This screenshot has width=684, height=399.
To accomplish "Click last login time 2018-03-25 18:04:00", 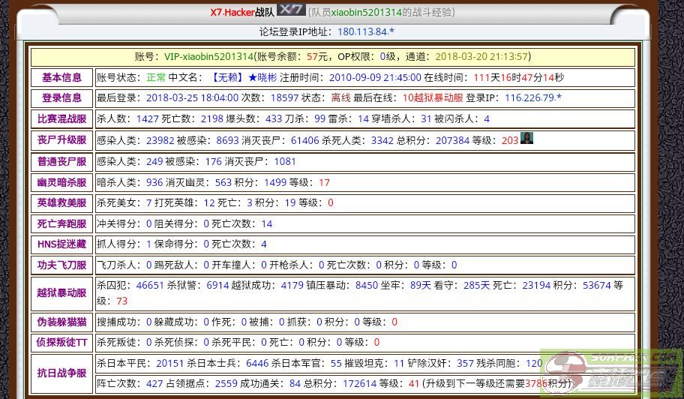I will pos(192,97).
